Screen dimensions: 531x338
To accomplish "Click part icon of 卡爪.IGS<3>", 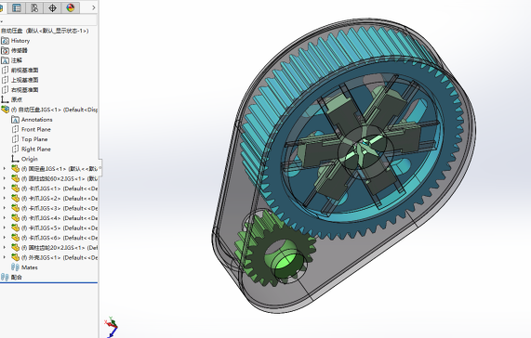I will 15,208.
